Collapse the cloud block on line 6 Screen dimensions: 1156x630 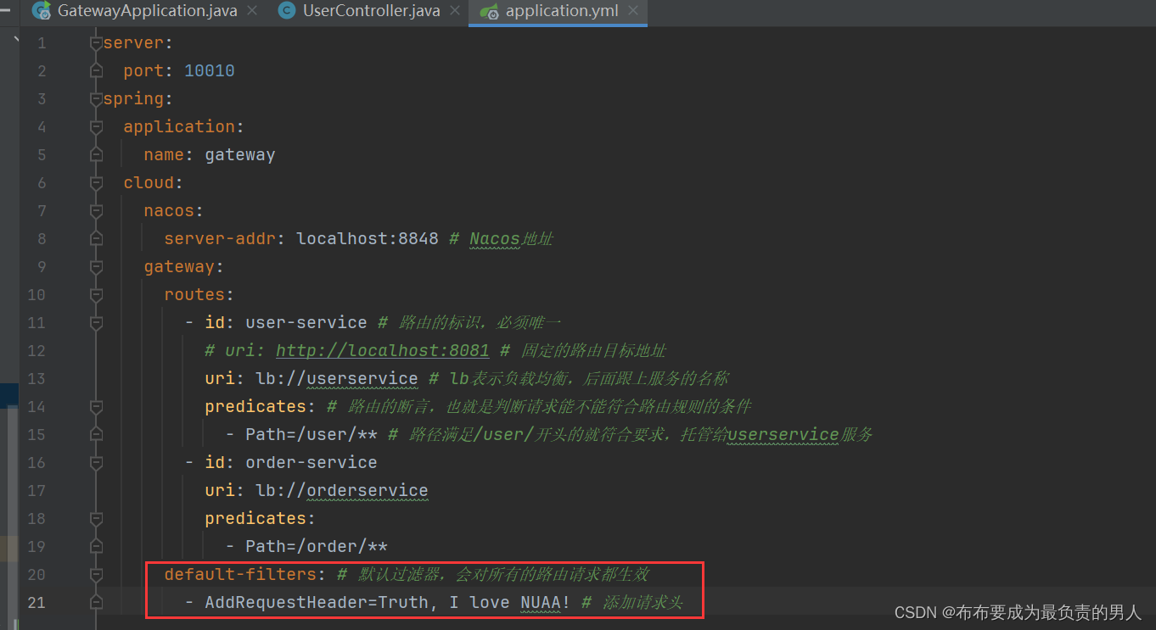click(96, 182)
